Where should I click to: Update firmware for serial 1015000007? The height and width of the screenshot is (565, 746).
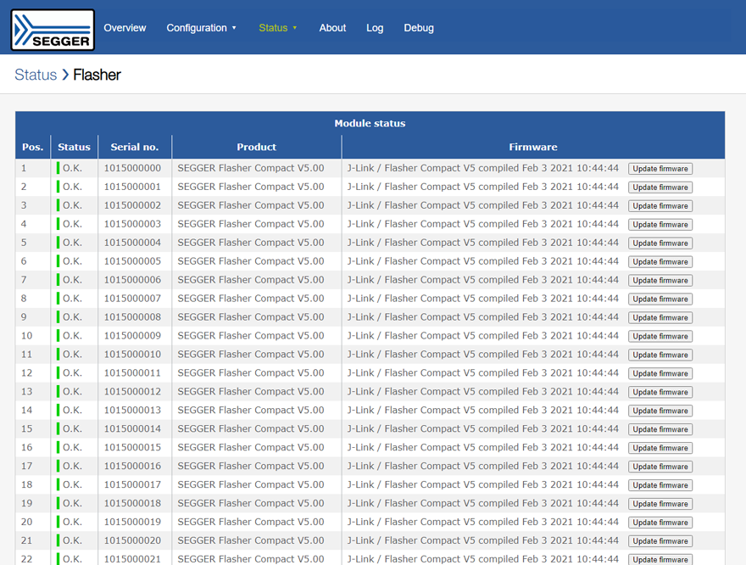pos(660,299)
